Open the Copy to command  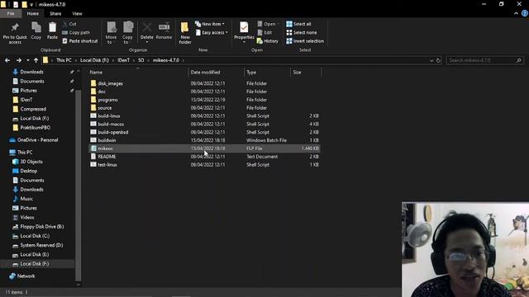[127, 33]
